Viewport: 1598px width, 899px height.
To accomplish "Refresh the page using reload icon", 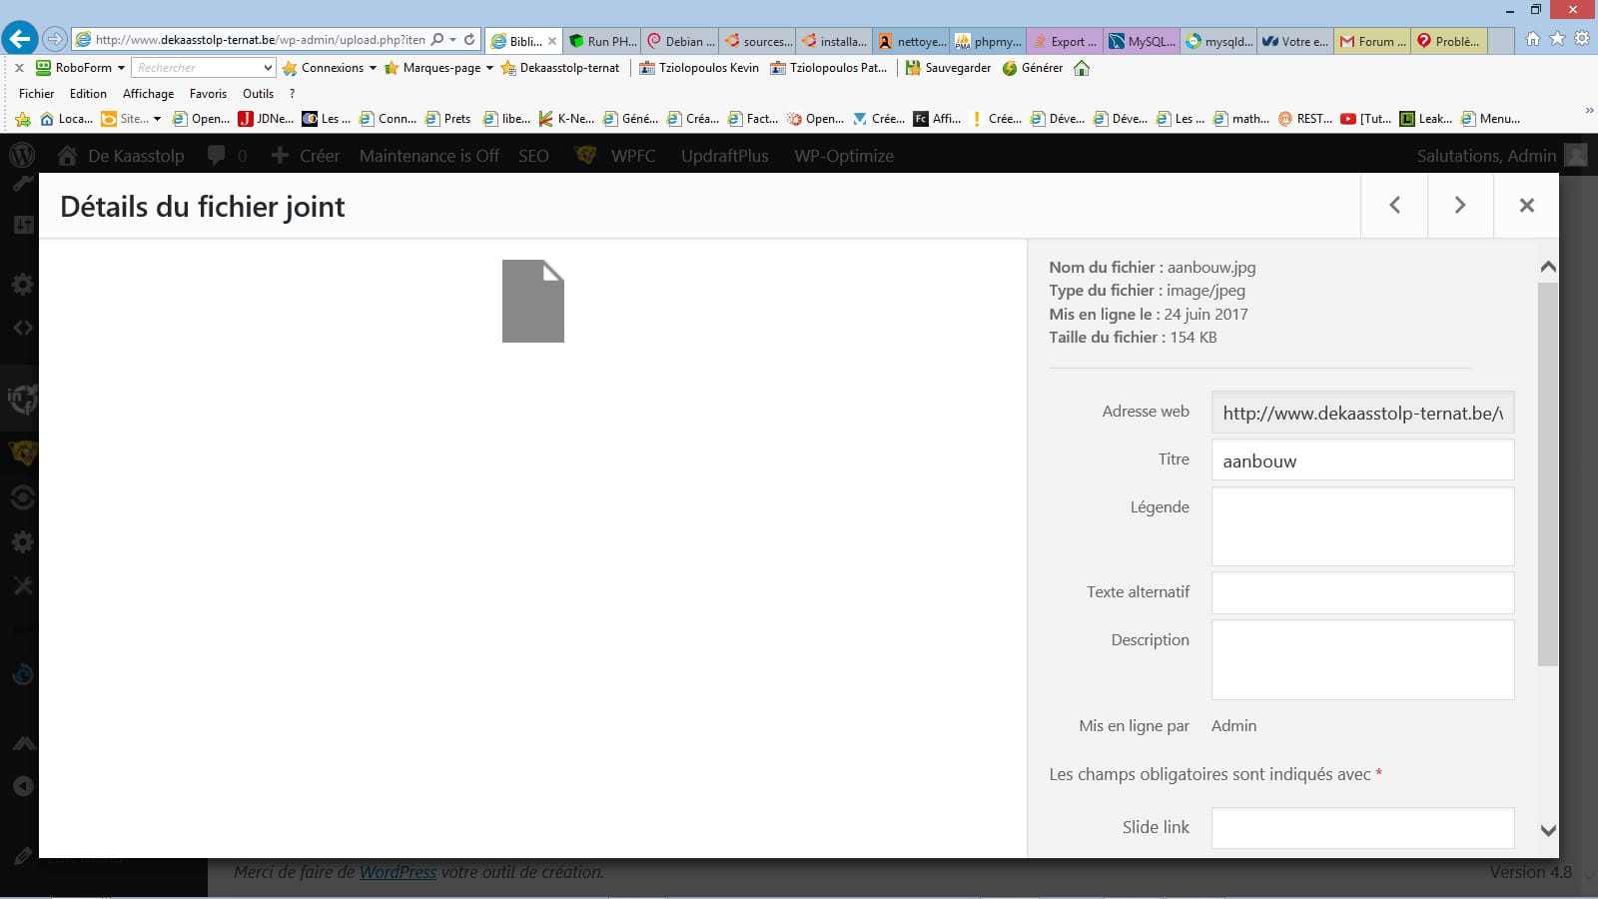I will [469, 40].
